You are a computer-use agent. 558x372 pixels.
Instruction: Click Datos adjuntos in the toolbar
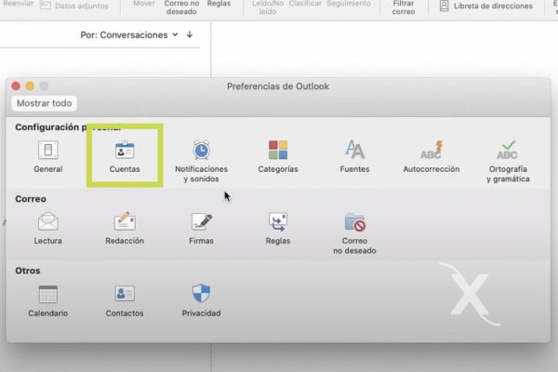coord(73,6)
